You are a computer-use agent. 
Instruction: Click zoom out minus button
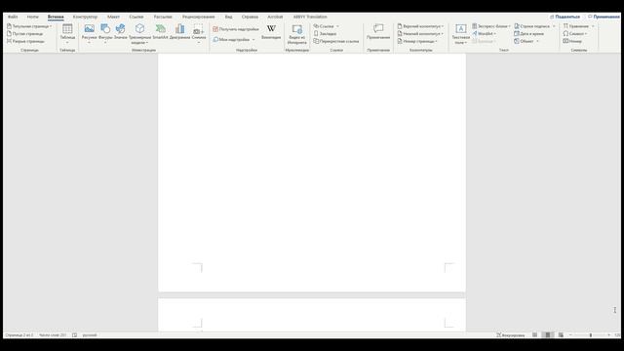(570, 335)
